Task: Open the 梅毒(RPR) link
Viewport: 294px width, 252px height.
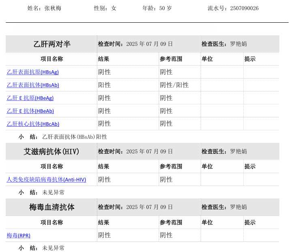Action: pos(18,235)
